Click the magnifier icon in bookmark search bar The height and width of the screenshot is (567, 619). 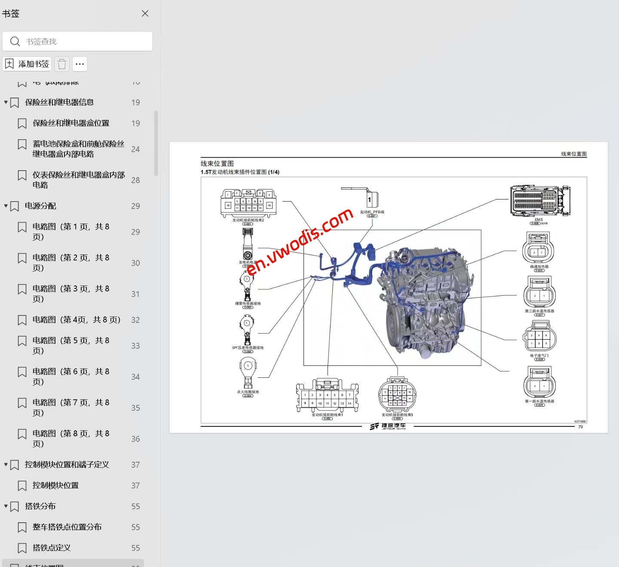15,41
